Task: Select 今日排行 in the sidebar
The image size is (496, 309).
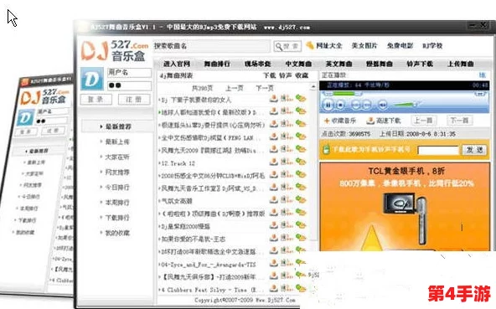Action: 117,188
